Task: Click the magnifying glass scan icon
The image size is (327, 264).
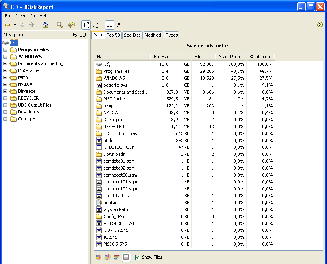Action: tap(60, 25)
